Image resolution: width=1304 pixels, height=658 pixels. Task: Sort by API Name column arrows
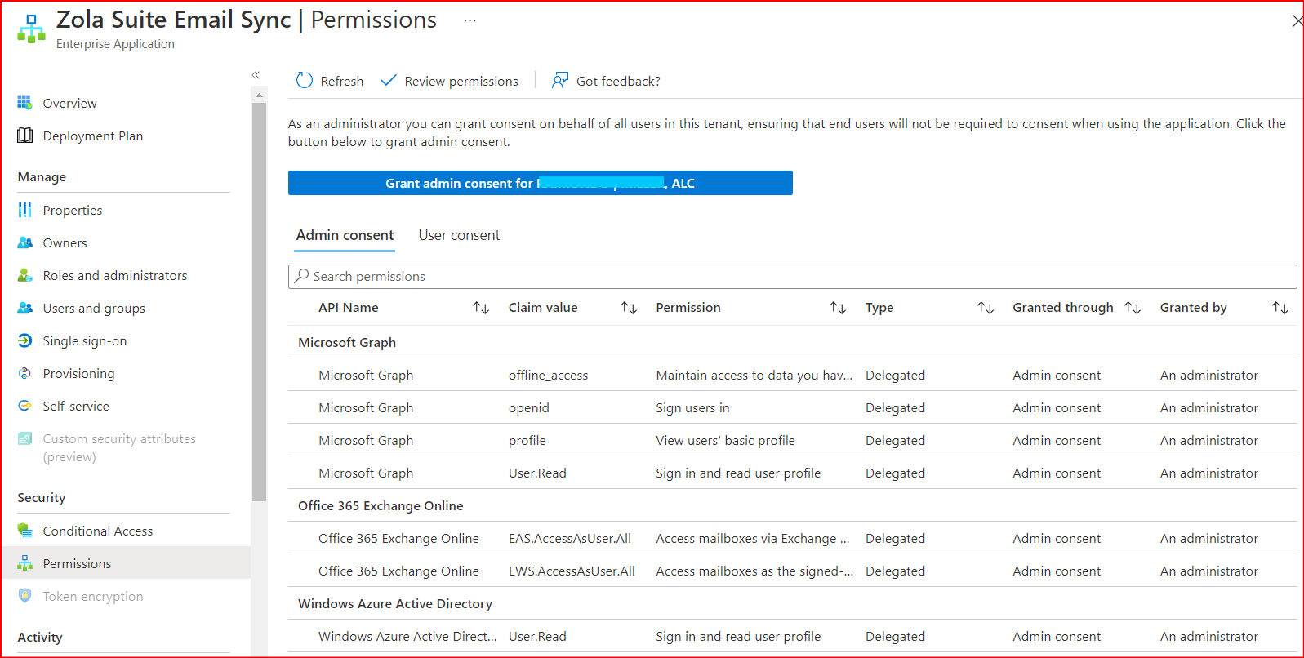point(481,308)
